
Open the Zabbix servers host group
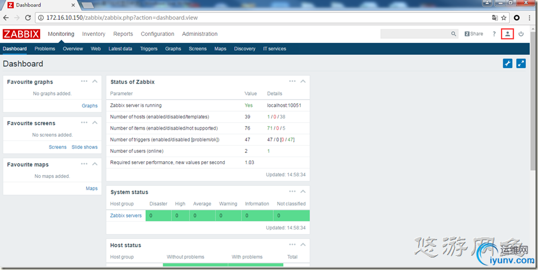pyautogui.click(x=126, y=216)
